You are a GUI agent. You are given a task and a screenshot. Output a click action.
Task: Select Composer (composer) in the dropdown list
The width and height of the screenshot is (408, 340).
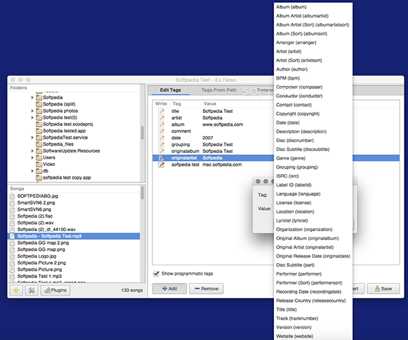301,86
